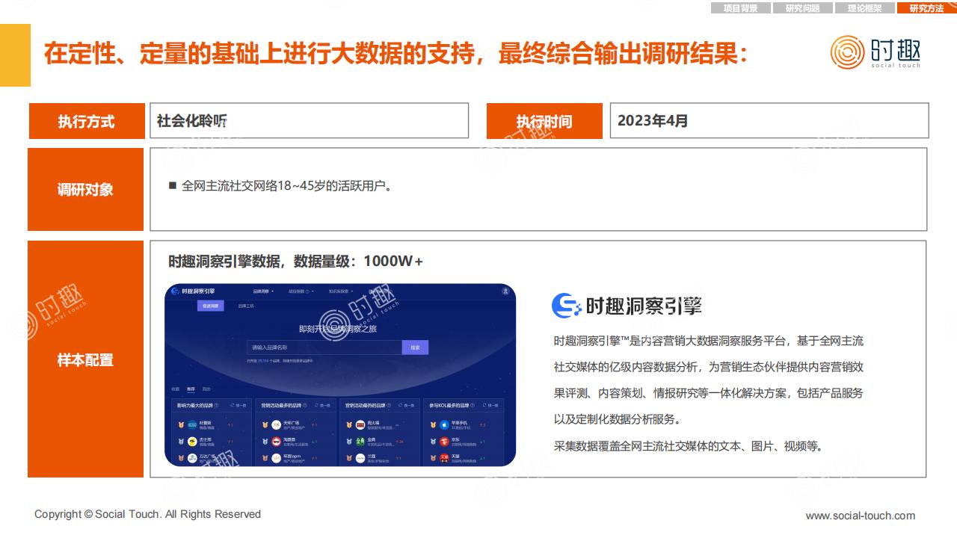
Task: Click the 时趣洞察引擎 dashboard screenshot thumbnail
Action: (x=340, y=375)
